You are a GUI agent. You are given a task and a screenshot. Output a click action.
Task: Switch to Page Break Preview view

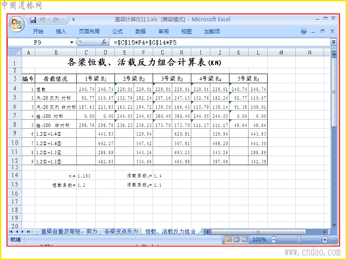[x=245, y=240]
